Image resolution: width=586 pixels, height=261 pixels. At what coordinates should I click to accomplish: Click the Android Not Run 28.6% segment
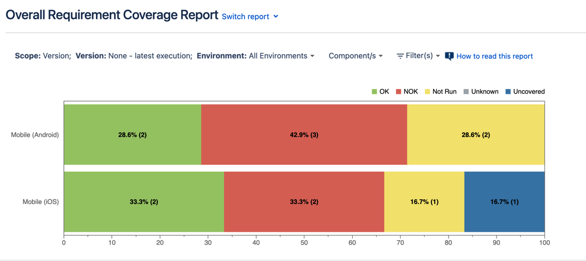point(475,135)
